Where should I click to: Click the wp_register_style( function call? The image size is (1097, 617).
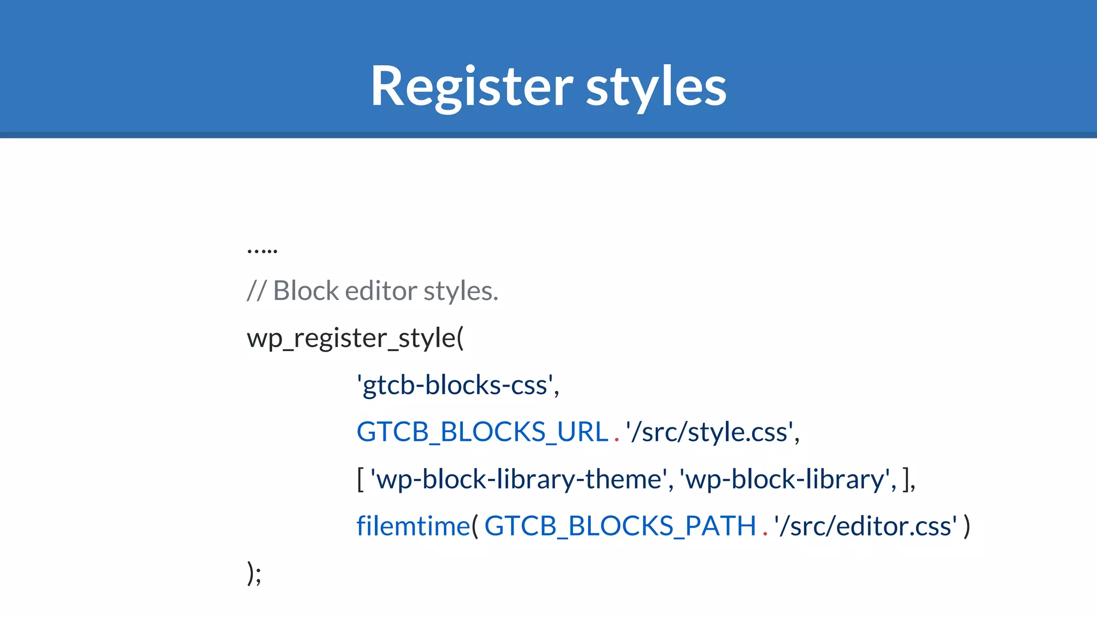click(x=355, y=338)
